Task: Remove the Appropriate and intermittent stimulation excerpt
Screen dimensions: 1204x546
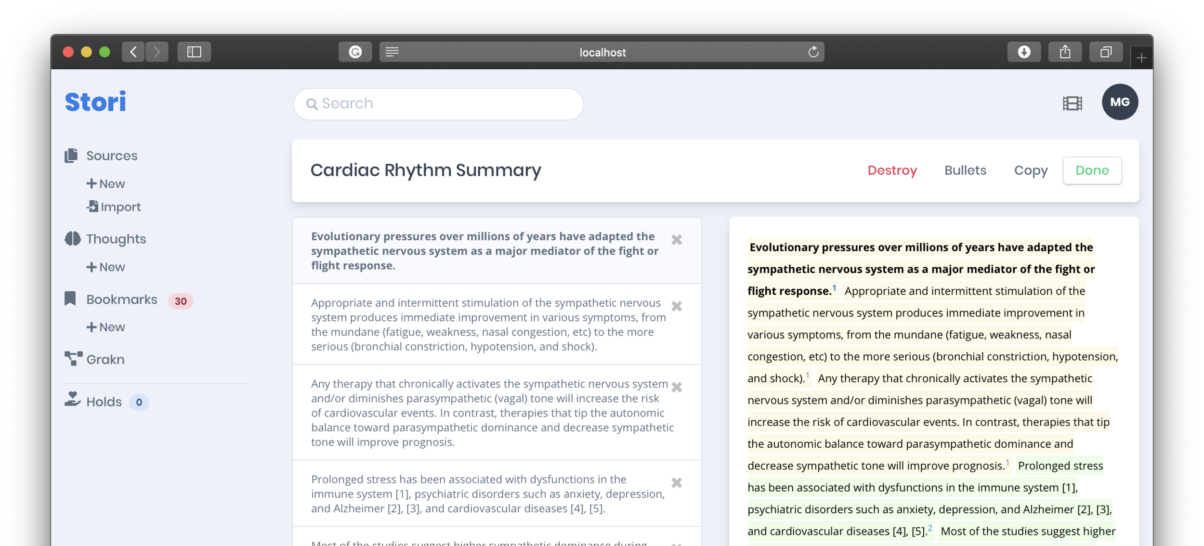Action: (x=677, y=306)
